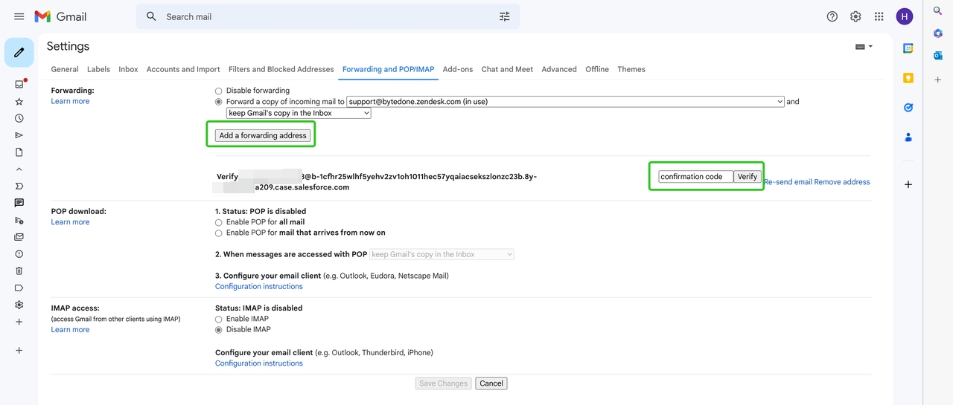The height and width of the screenshot is (405, 953).
Task: Click the Remove address link
Action: pyautogui.click(x=841, y=182)
